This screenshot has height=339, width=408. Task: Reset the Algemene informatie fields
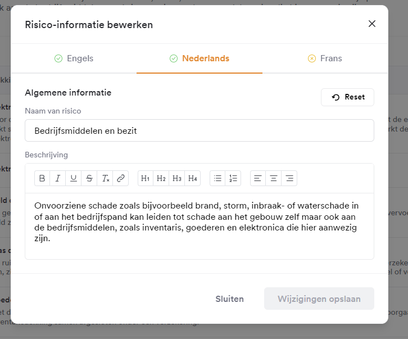[x=347, y=97]
